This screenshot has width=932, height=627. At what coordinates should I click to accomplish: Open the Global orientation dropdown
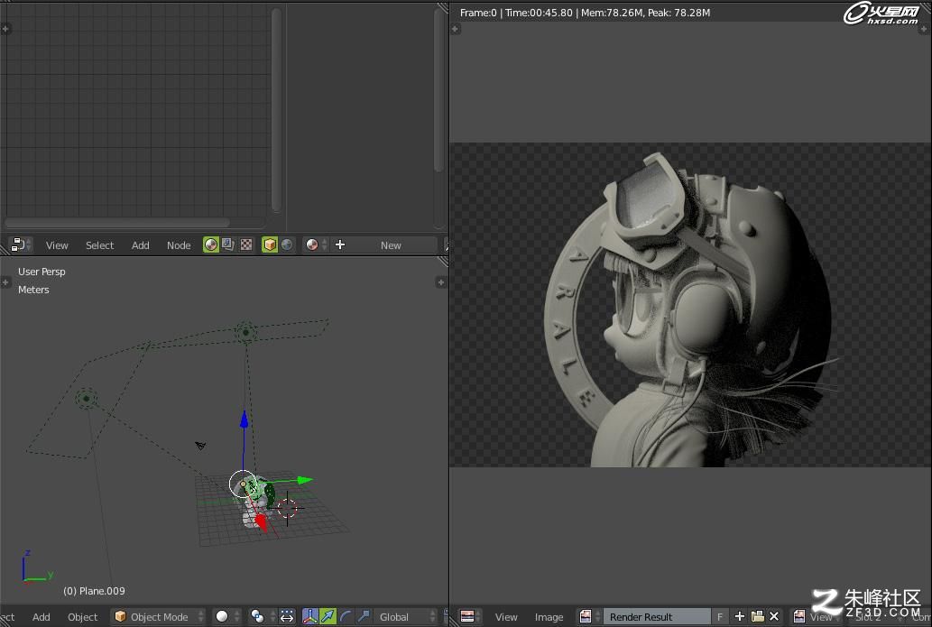[x=407, y=617]
